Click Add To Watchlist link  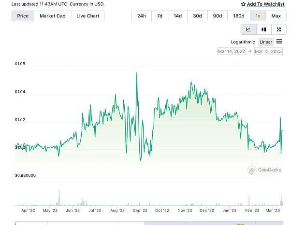pos(265,4)
